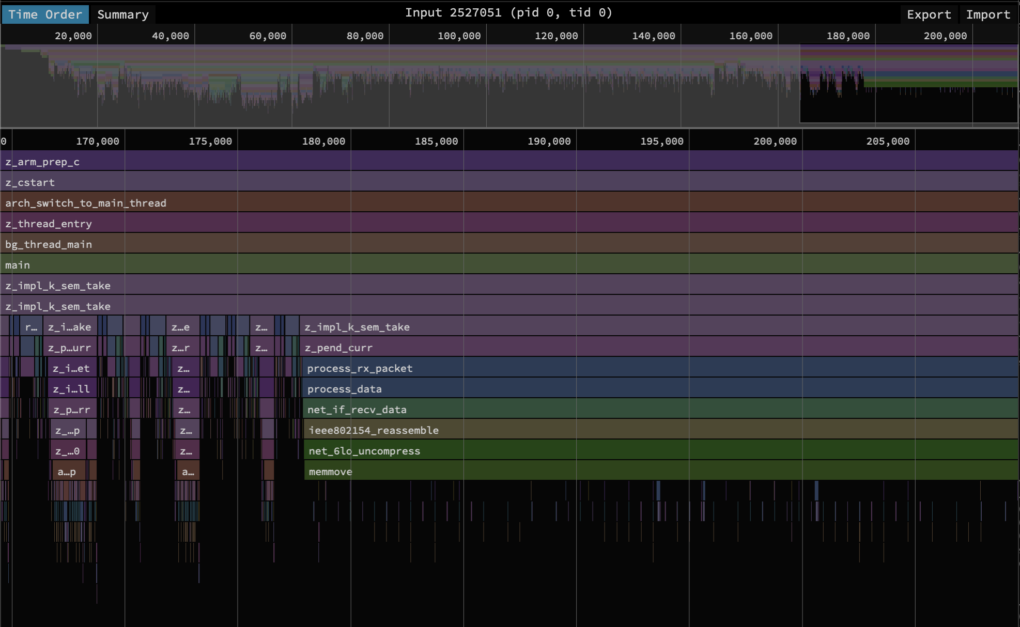Select the z_arm_prep_c frame
1020x627 pixels.
[x=310, y=161]
